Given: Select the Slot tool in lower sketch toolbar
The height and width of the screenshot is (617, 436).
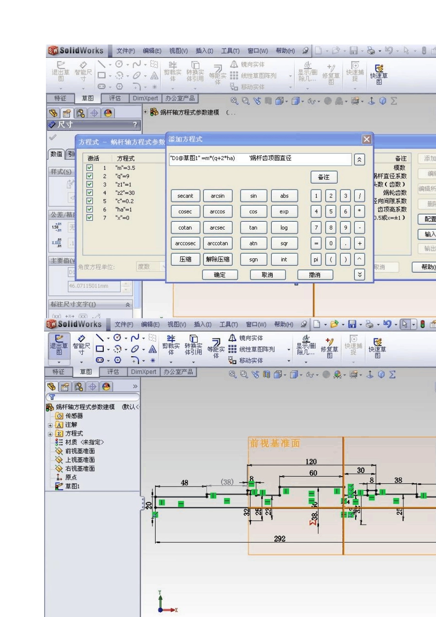Looking at the screenshot, I should [x=100, y=360].
